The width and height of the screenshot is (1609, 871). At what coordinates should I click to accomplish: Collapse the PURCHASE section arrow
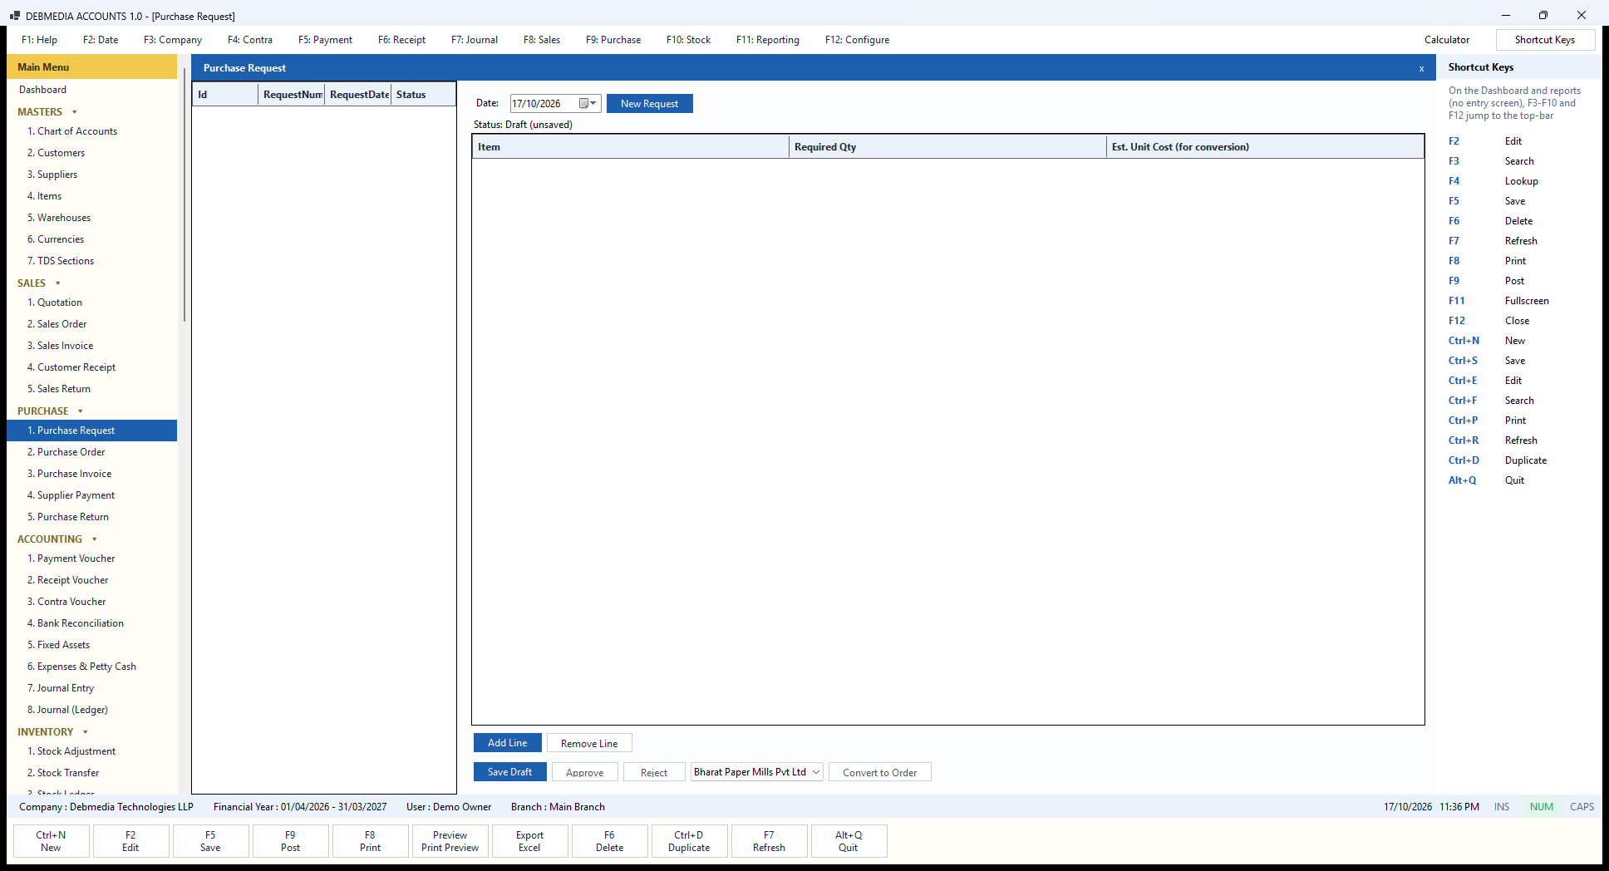click(x=81, y=411)
